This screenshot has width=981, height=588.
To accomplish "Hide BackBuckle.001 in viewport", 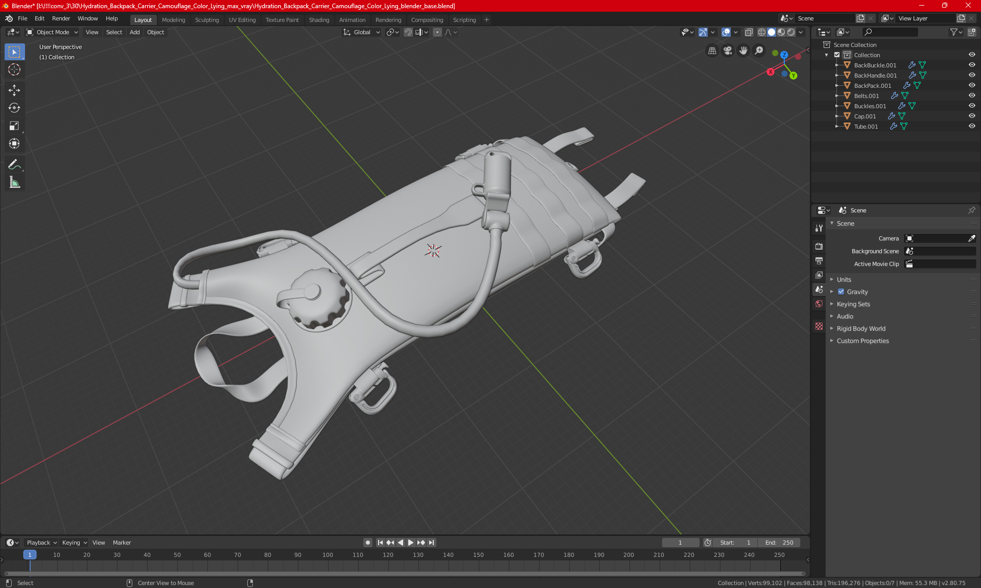I will [972, 65].
